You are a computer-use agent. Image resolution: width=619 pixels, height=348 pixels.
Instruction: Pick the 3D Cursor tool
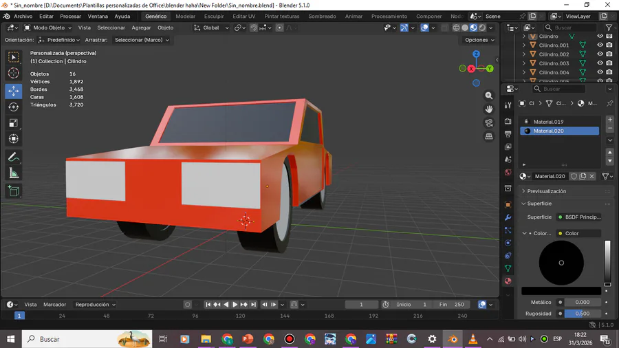[x=13, y=73]
